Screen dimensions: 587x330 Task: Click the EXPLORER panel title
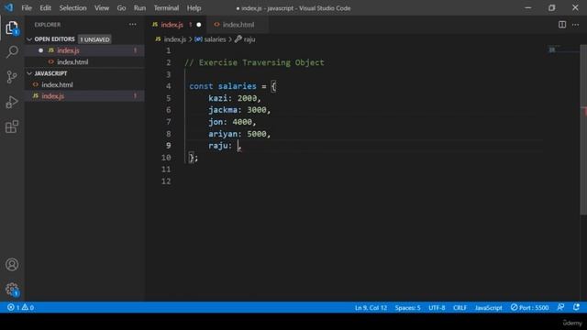[48, 25]
